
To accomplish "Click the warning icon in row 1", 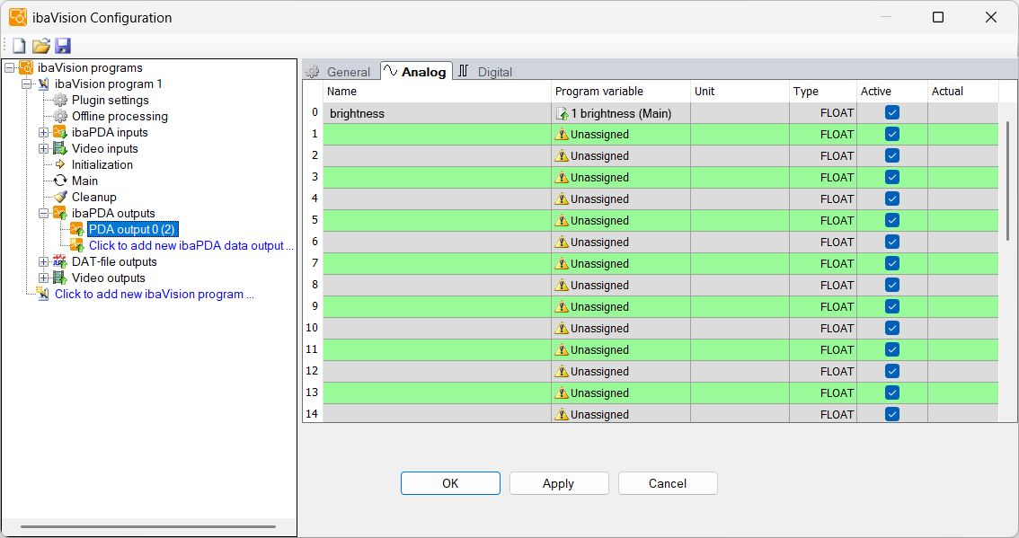I will (562, 135).
